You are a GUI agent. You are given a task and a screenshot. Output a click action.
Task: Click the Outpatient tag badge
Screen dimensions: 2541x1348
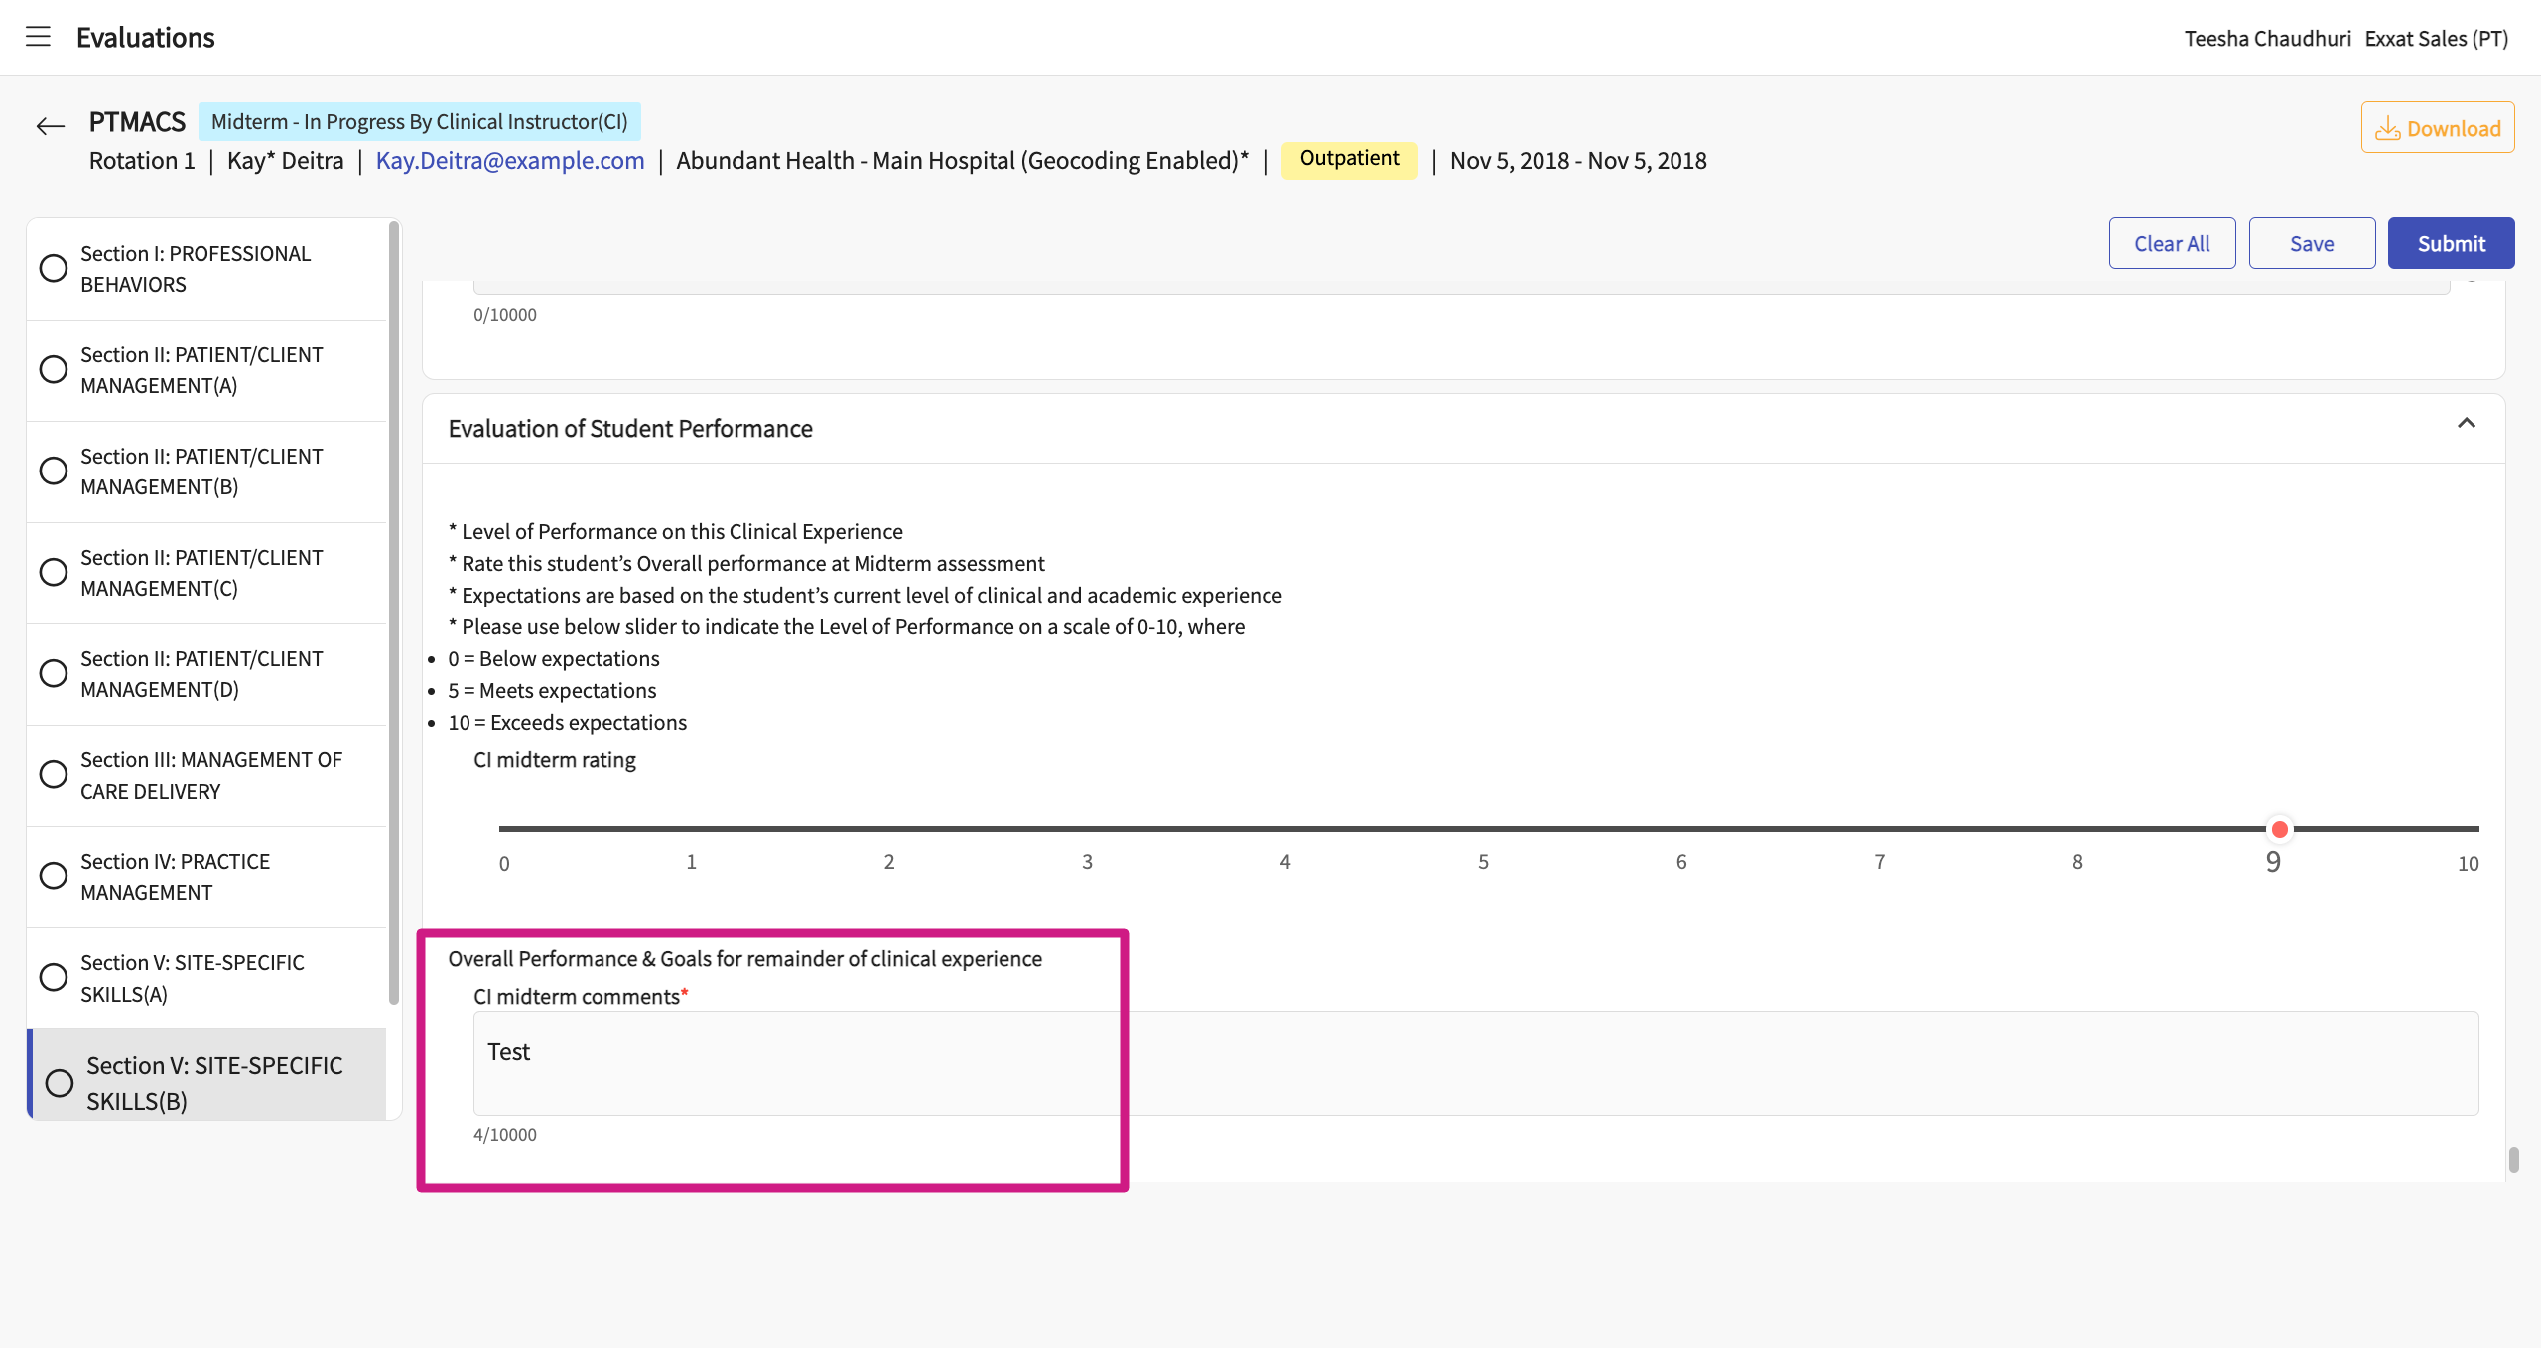[x=1348, y=159]
